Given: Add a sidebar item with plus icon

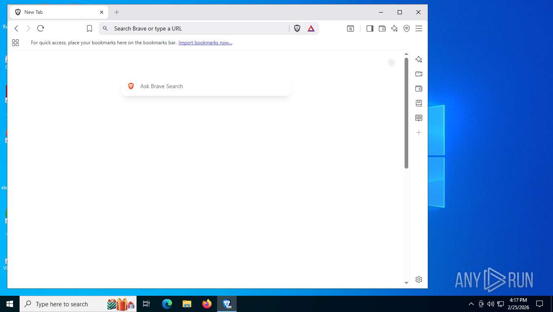Looking at the screenshot, I should [419, 132].
